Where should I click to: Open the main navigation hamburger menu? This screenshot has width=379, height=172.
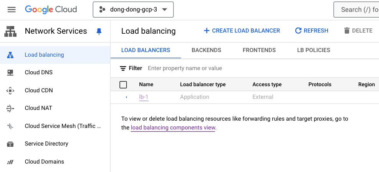(12, 10)
